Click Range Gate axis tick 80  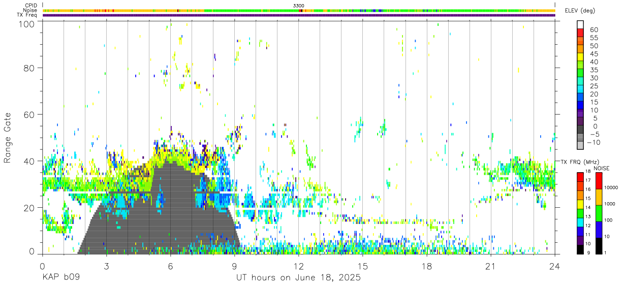coord(30,68)
